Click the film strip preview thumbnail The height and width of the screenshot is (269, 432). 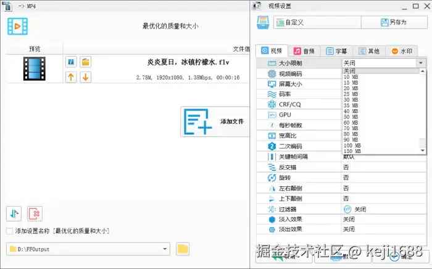point(34,69)
